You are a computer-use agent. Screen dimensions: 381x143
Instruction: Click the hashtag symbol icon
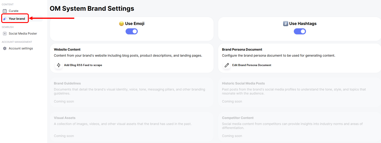click(x=286, y=24)
